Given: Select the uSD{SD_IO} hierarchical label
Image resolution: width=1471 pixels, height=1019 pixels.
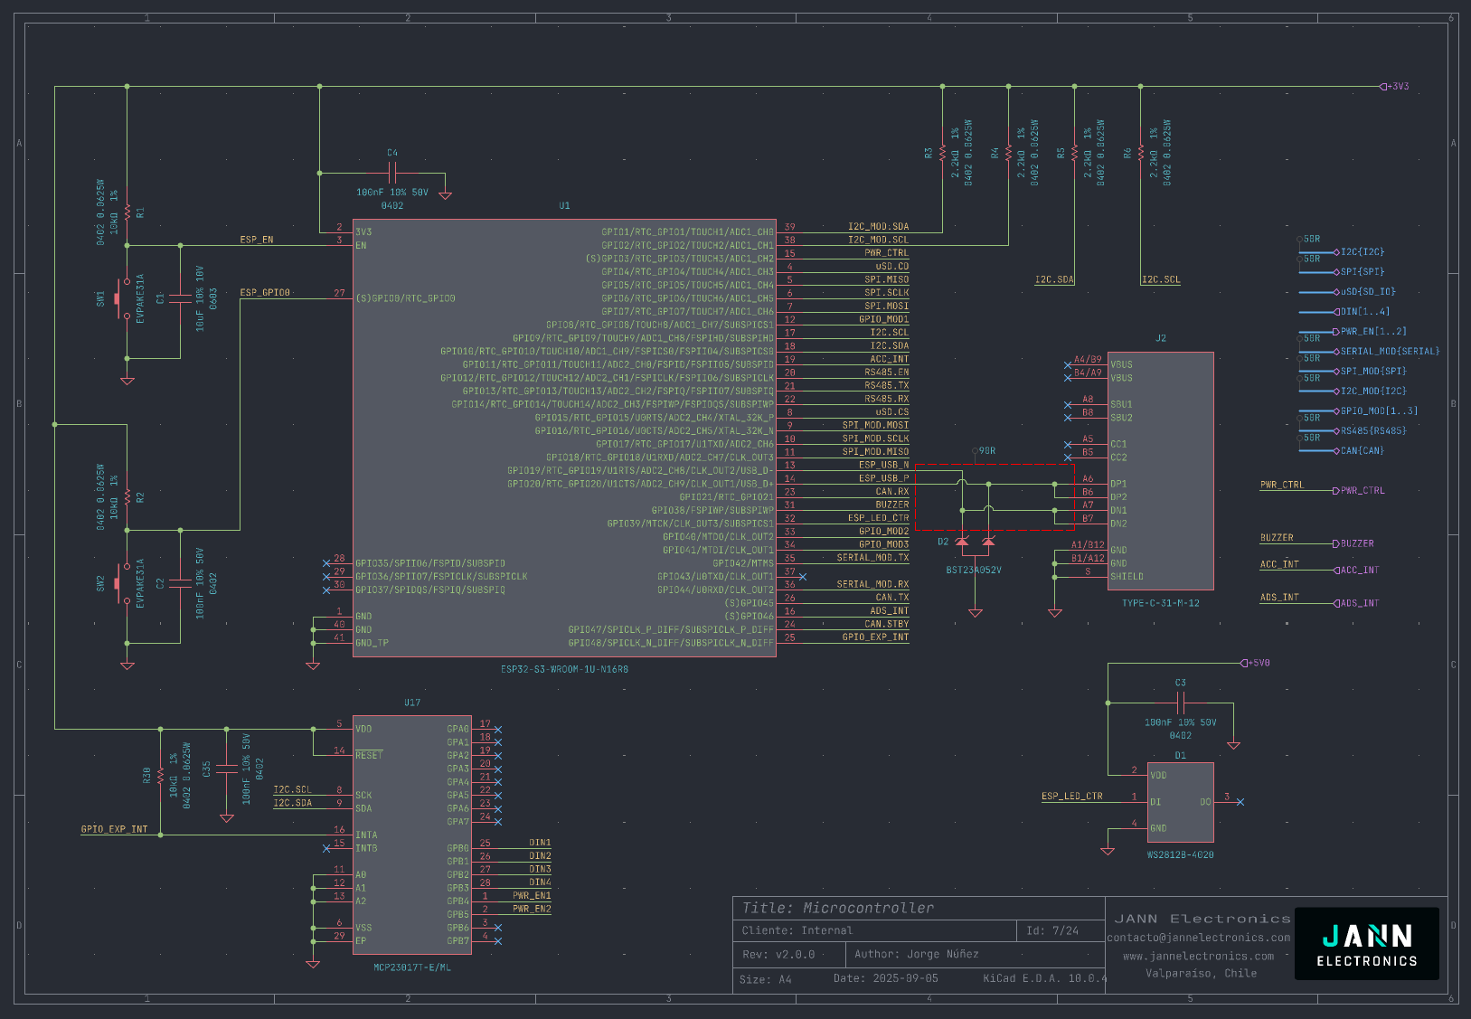Looking at the screenshot, I should (1365, 292).
